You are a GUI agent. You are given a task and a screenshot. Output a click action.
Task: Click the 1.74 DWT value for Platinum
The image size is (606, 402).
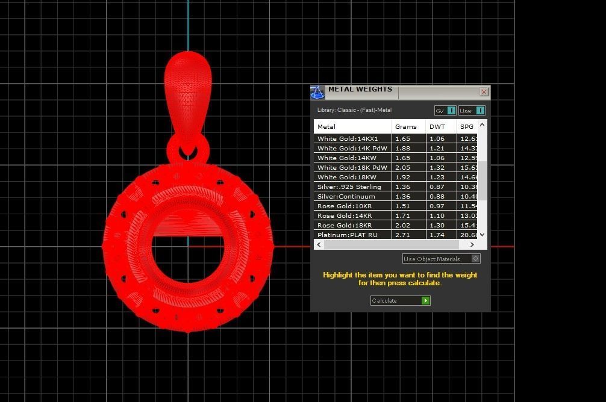click(437, 235)
